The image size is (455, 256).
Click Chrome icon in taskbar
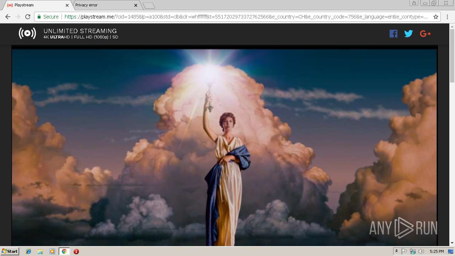[64, 251]
